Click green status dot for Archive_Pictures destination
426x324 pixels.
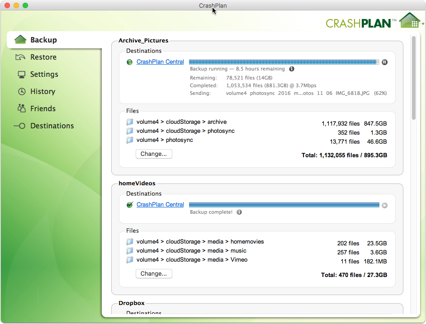[x=130, y=62]
